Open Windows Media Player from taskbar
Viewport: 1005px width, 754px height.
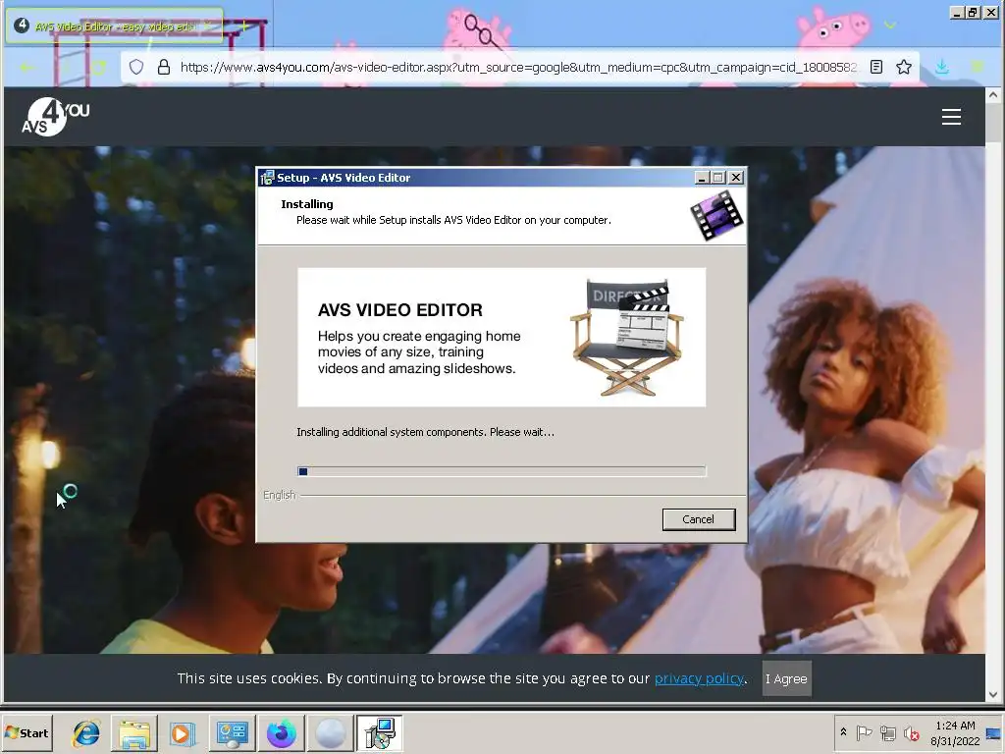[182, 732]
